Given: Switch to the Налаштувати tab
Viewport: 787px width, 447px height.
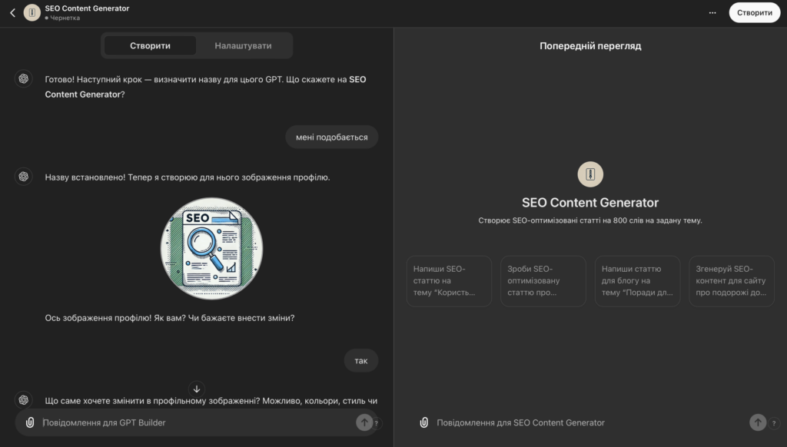Looking at the screenshot, I should coord(243,46).
